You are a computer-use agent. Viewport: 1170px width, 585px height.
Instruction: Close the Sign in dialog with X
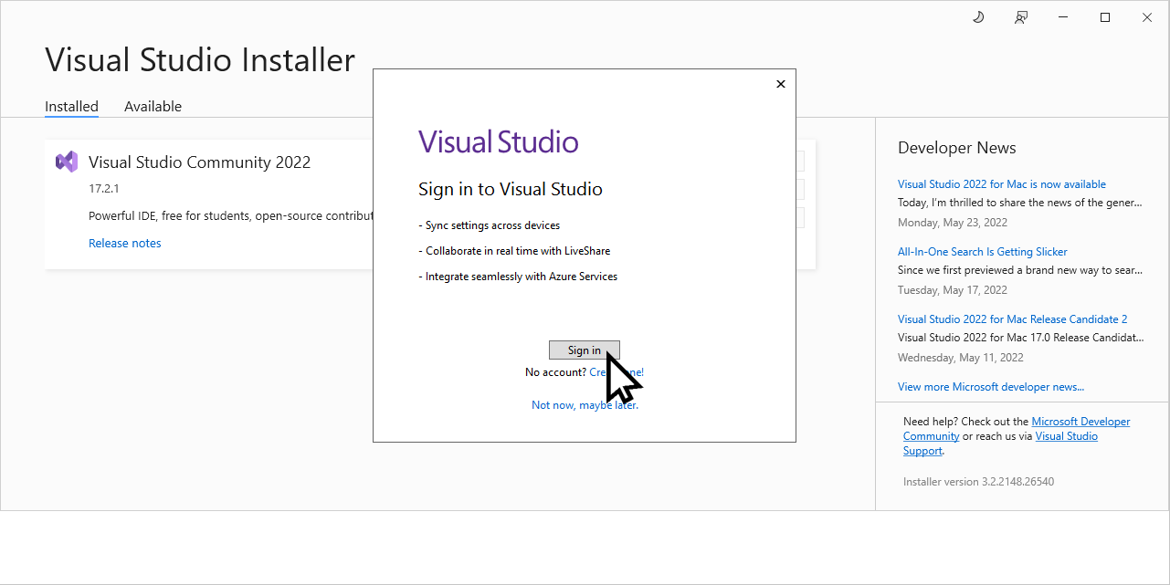coord(780,84)
